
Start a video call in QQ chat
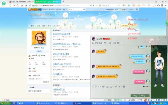97,43
